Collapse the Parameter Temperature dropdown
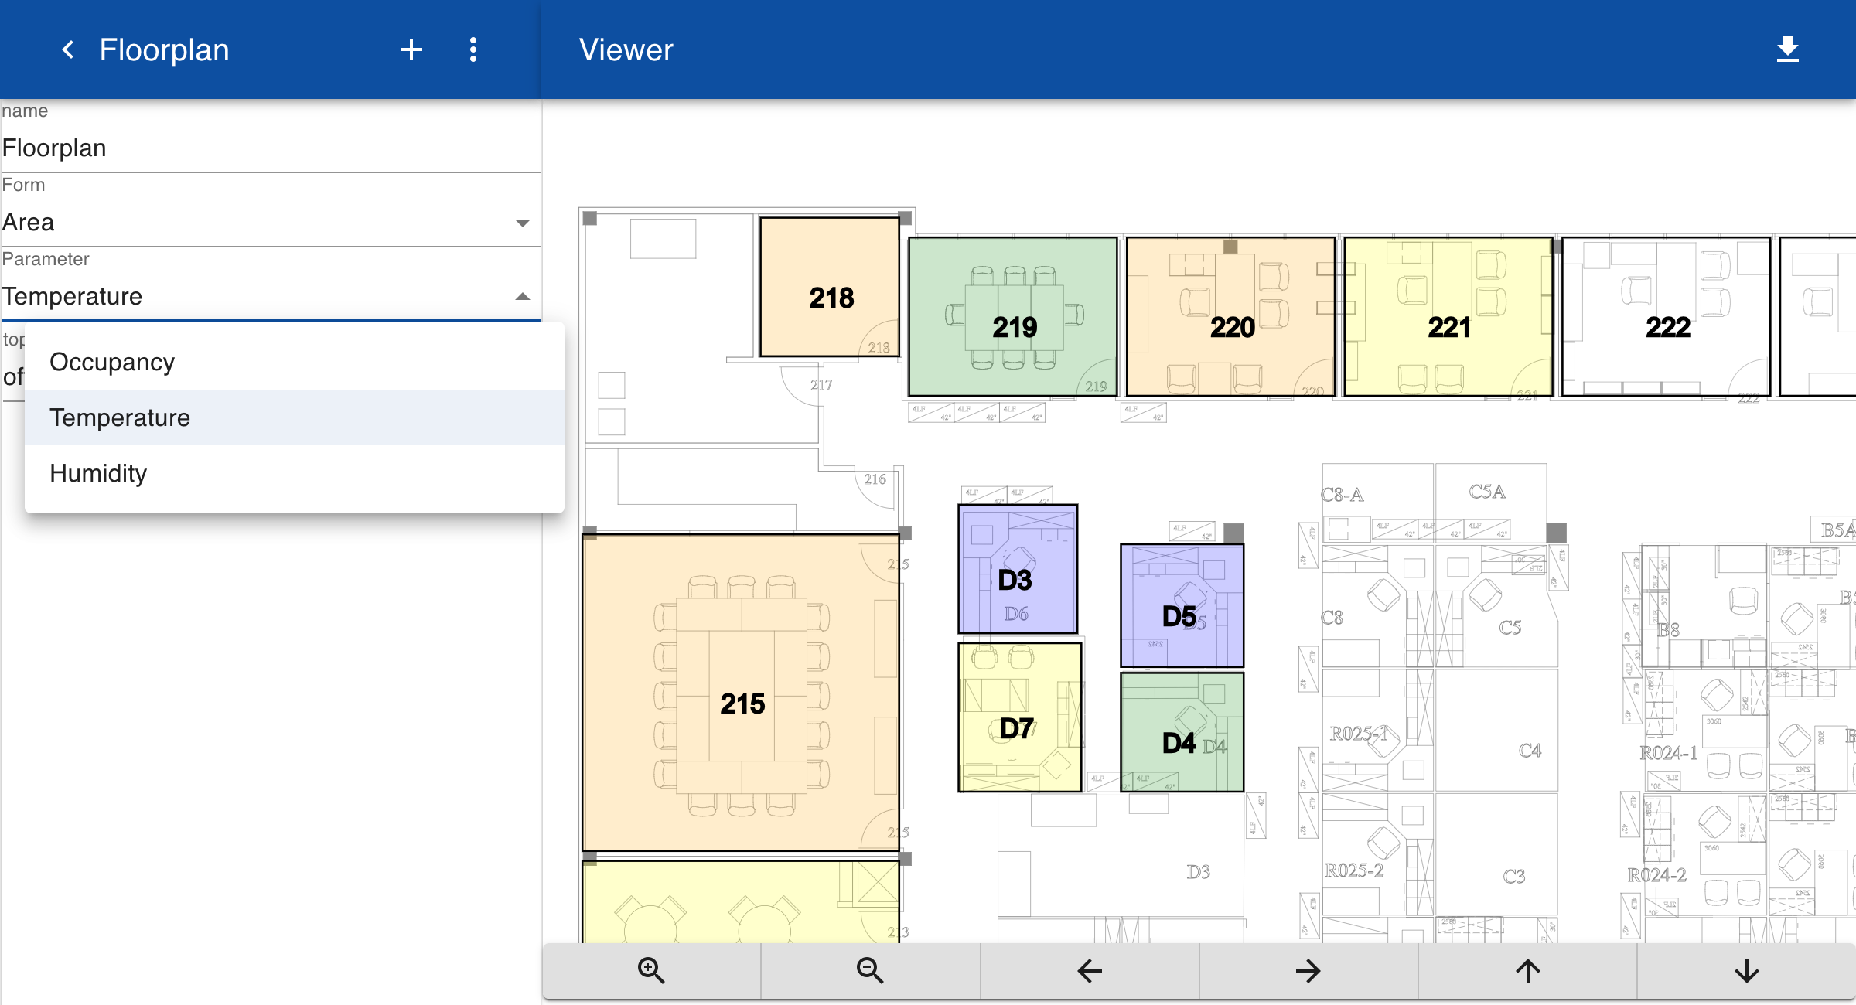Image resolution: width=1856 pixels, height=1005 pixels. [522, 297]
